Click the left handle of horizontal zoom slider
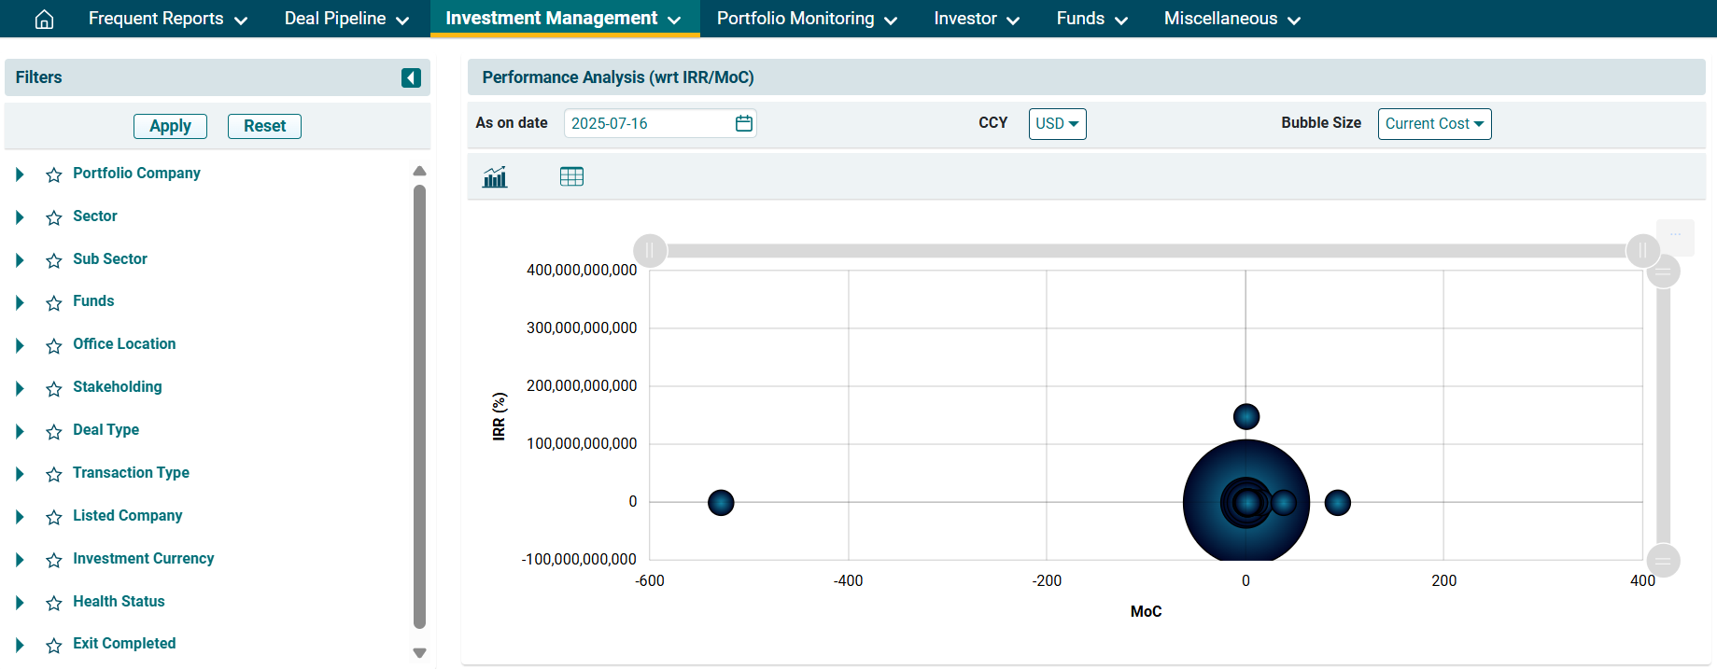Viewport: 1717px width, 669px height. (x=650, y=250)
